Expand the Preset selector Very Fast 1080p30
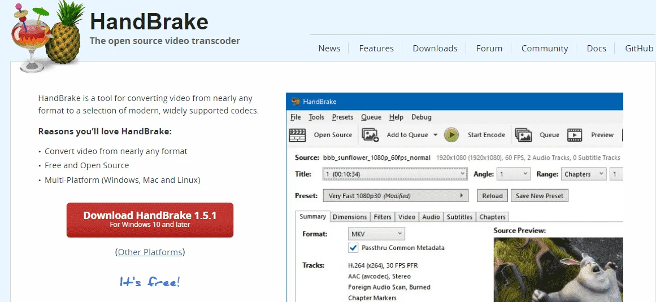Viewport: 656px width, 302px height. click(x=396, y=195)
